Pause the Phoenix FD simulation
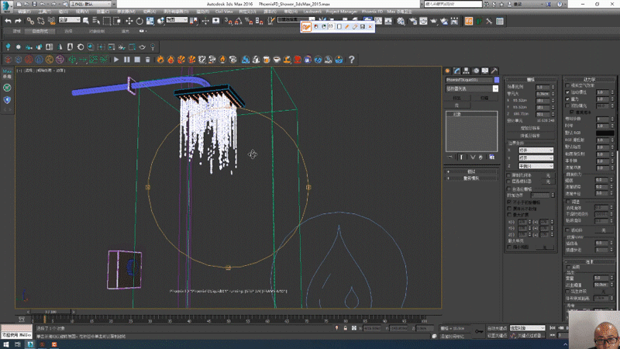 pyautogui.click(x=127, y=60)
